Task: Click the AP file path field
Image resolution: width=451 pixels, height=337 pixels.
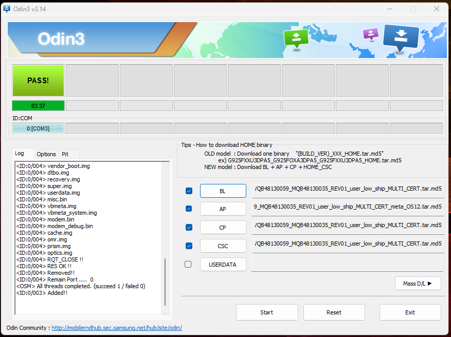Action: click(348, 209)
